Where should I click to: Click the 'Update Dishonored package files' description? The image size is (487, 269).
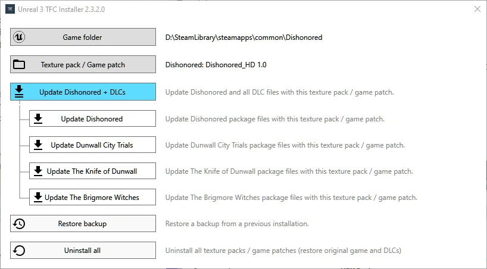(x=274, y=119)
